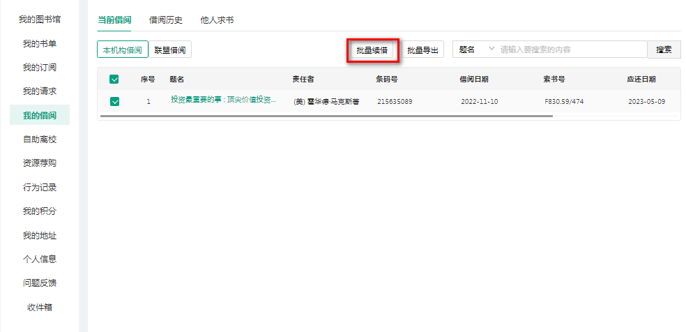The height and width of the screenshot is (332, 686).
Task: Open 自助离校 sidebar item
Action: (39, 139)
